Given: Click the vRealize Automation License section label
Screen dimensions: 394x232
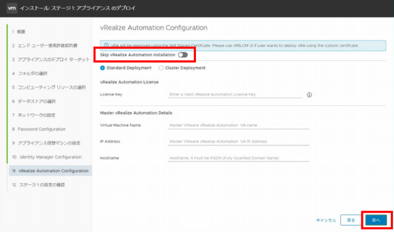Looking at the screenshot, I should point(129,82).
